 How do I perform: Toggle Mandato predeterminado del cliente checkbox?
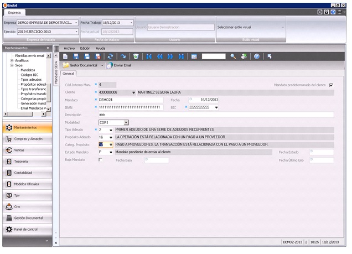(331, 85)
